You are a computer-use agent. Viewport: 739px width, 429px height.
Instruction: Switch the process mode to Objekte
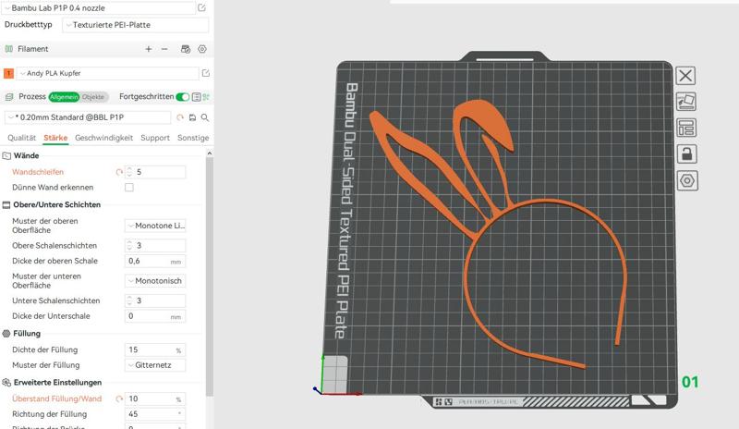[x=93, y=97]
